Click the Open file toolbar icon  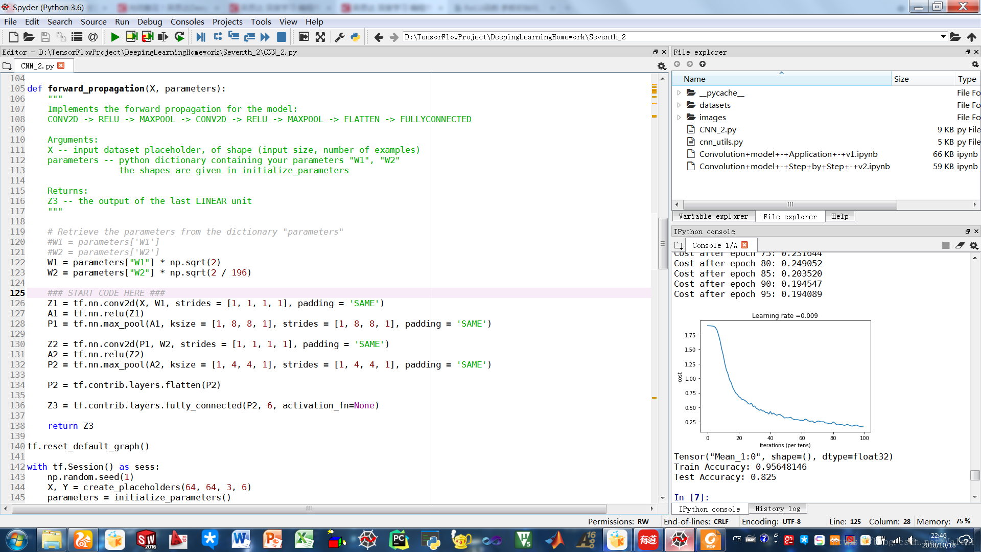pos(29,37)
